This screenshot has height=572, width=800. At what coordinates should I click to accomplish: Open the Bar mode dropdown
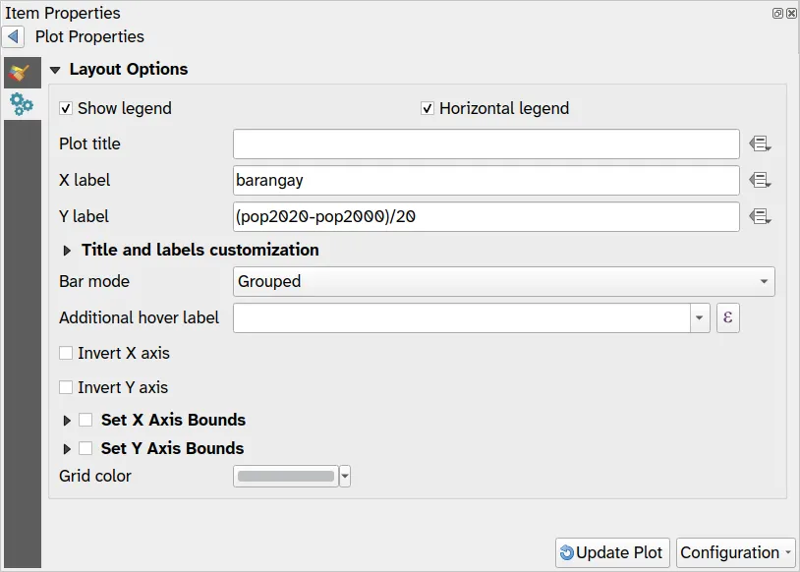[504, 281]
